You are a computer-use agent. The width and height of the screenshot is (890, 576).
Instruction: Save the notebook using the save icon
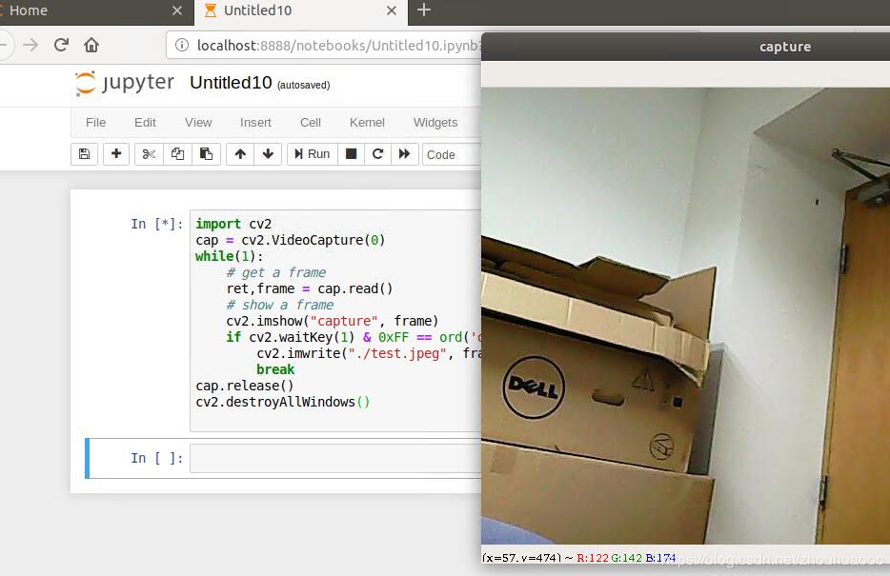(84, 153)
